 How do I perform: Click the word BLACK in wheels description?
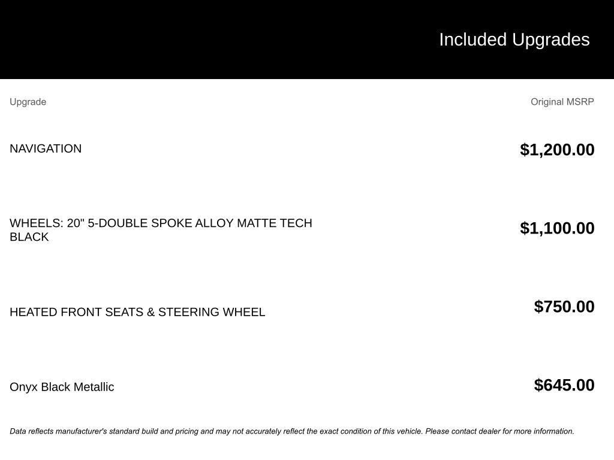click(x=29, y=237)
